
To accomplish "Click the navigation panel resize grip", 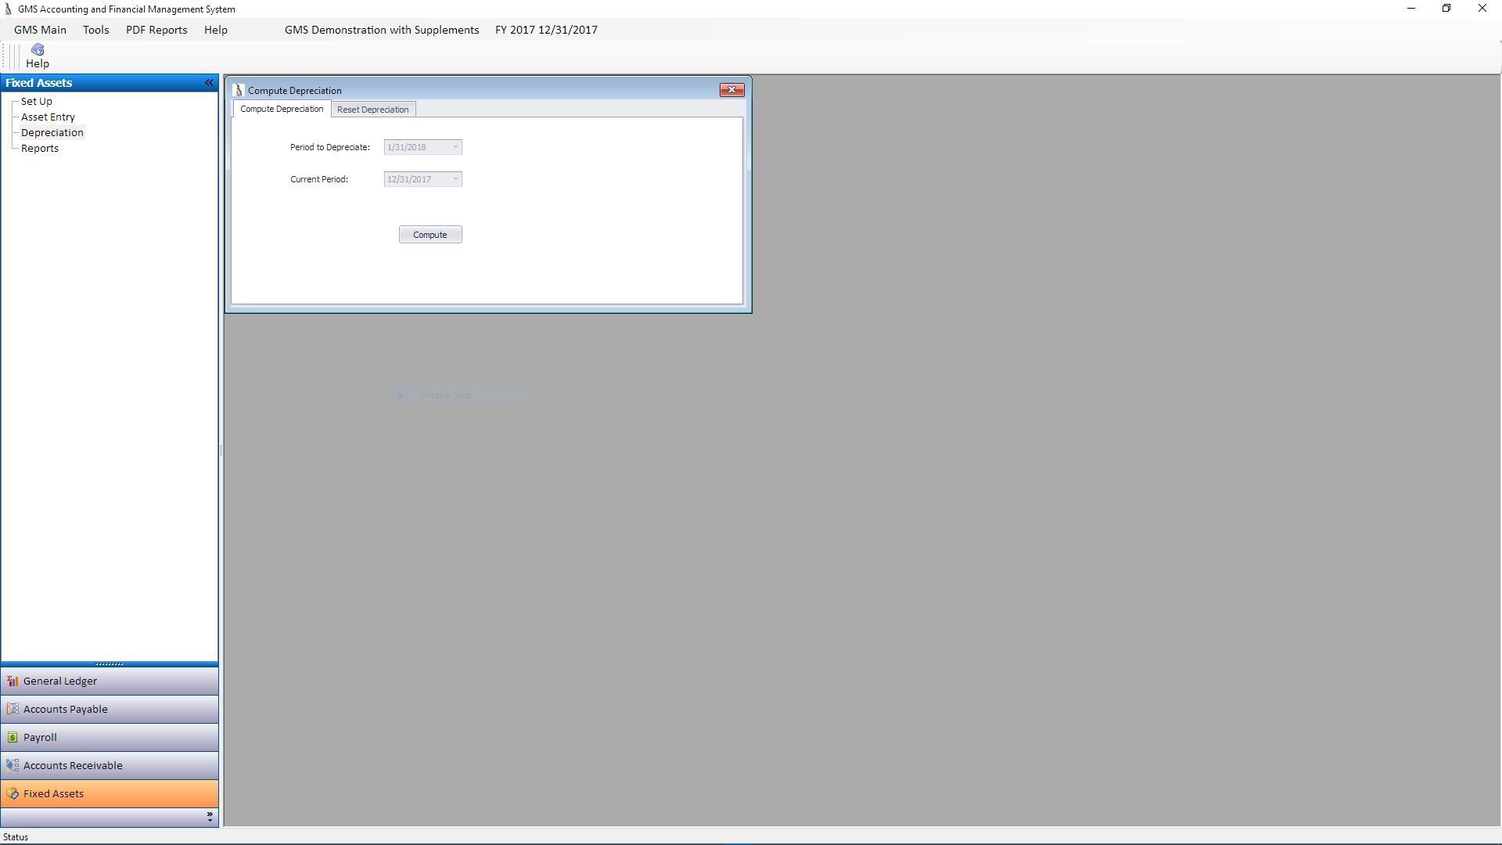I will click(x=110, y=664).
